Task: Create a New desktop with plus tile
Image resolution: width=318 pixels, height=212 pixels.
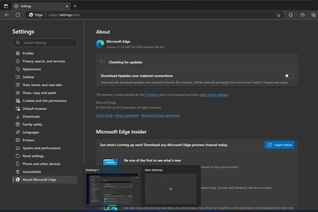Action: [x=170, y=189]
